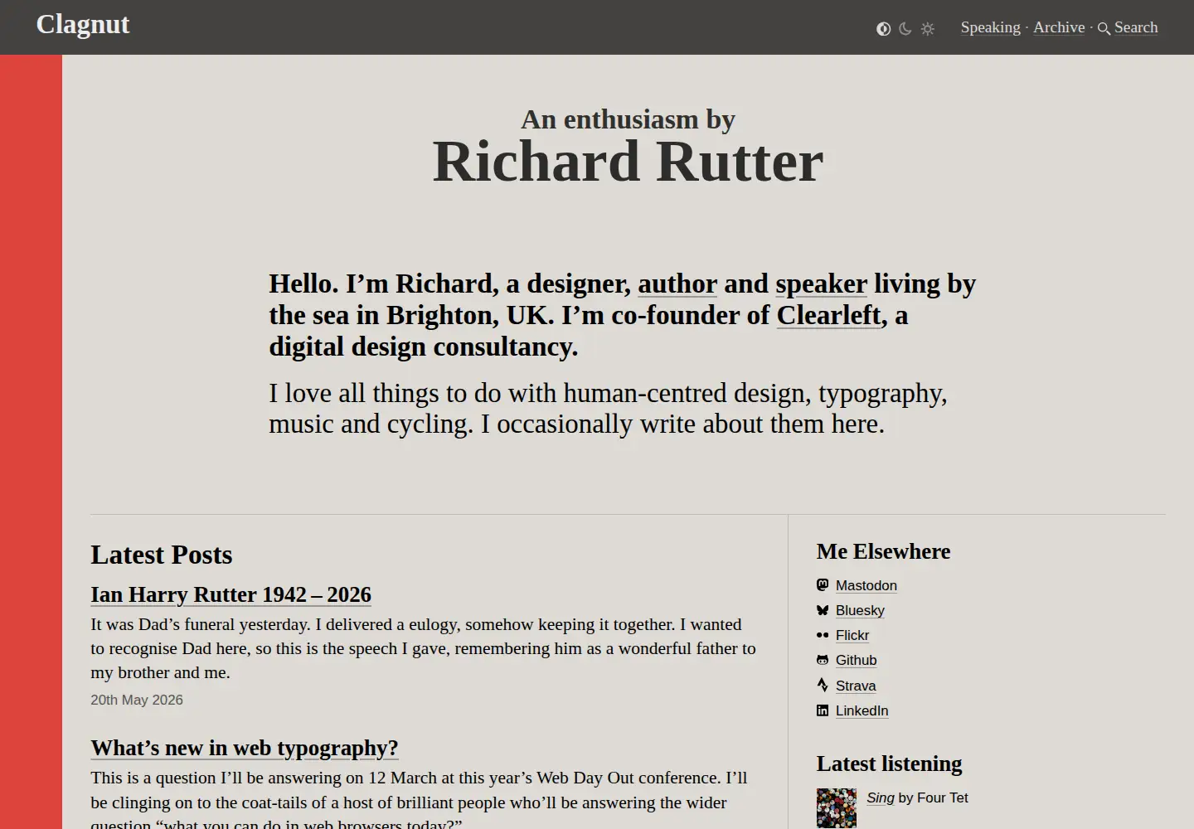Open post 'What's new in web typography?'
The image size is (1194, 829).
pos(245,748)
